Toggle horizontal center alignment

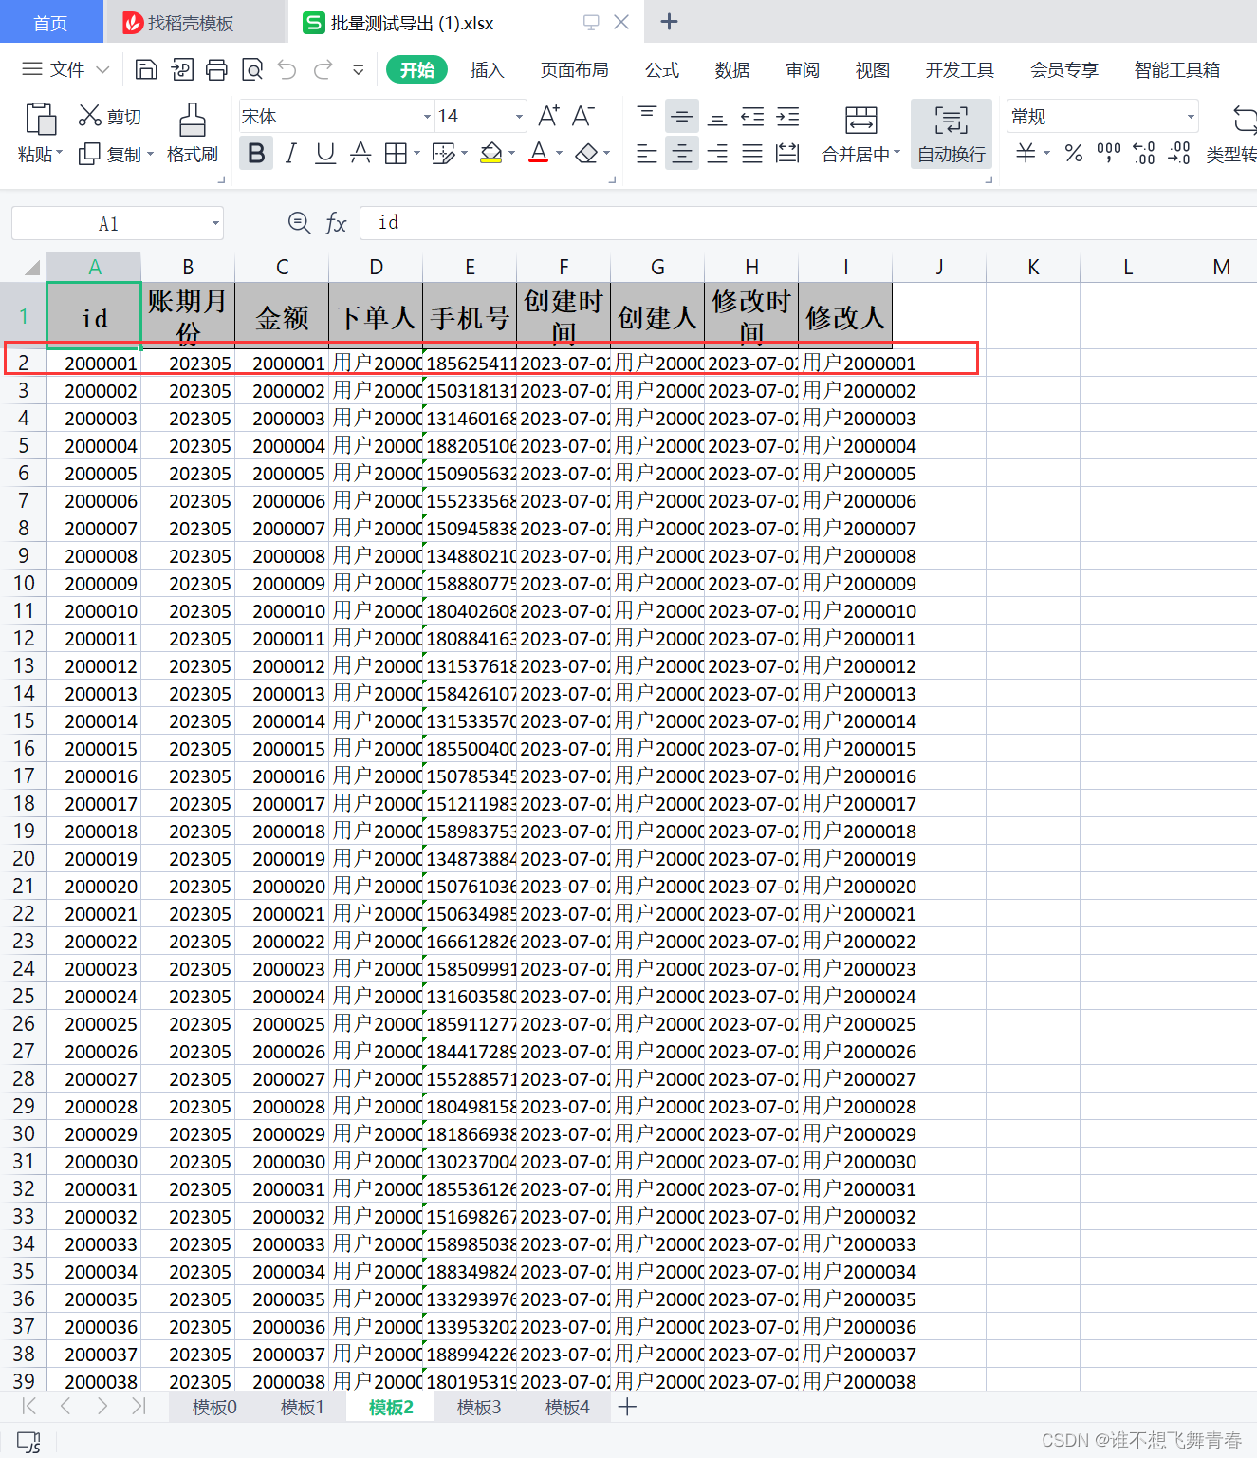682,153
